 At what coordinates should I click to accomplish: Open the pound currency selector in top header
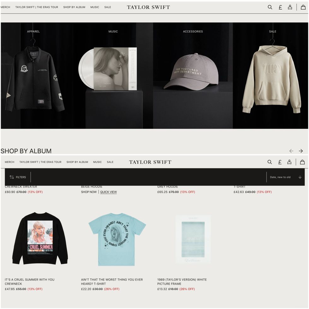[x=280, y=7]
